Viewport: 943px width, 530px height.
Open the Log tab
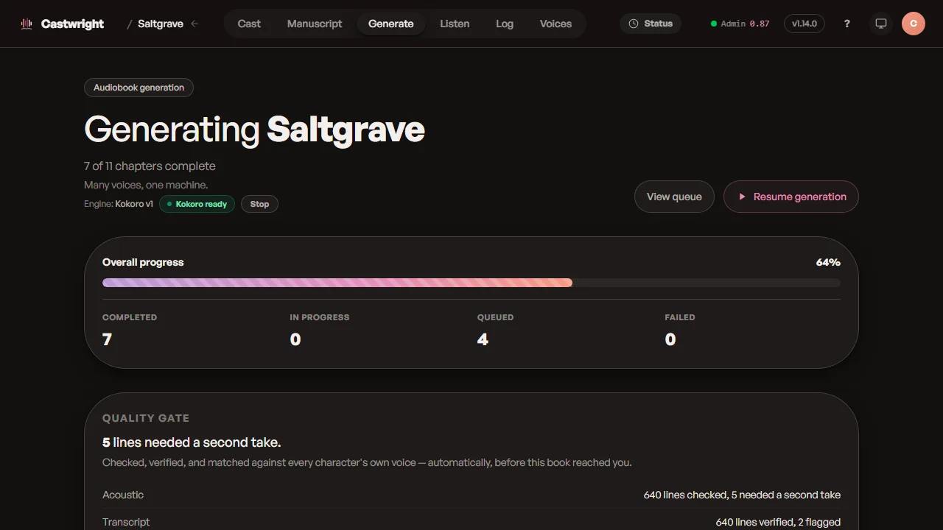coord(505,24)
